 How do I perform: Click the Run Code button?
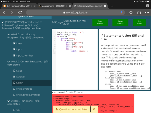139,22
